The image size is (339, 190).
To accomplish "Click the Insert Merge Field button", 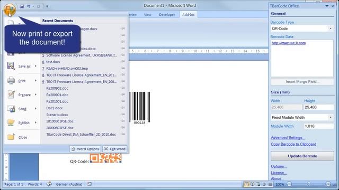I will (302, 82).
